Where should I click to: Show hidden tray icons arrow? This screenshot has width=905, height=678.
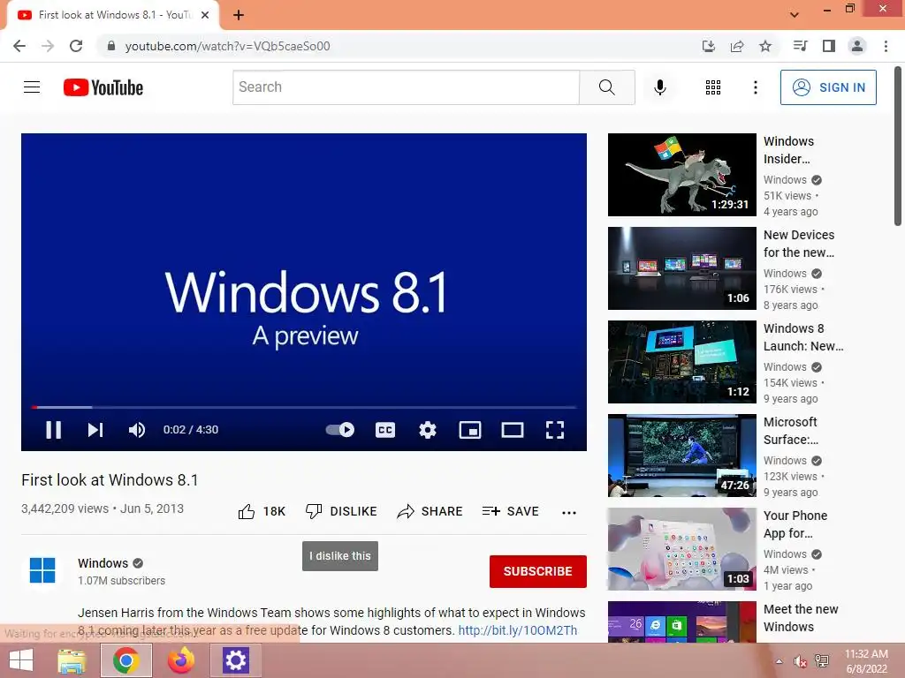point(780,661)
